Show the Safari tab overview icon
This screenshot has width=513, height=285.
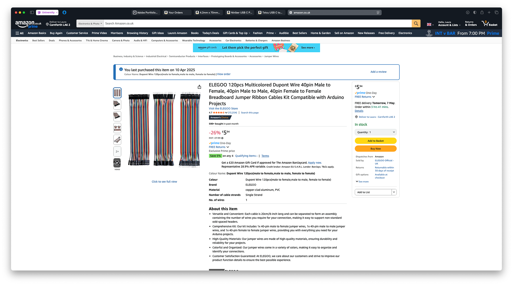coord(496,13)
